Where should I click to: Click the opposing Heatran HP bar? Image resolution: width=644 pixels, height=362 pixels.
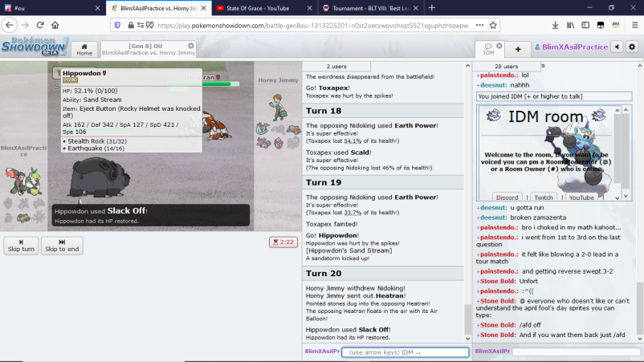(x=205, y=83)
